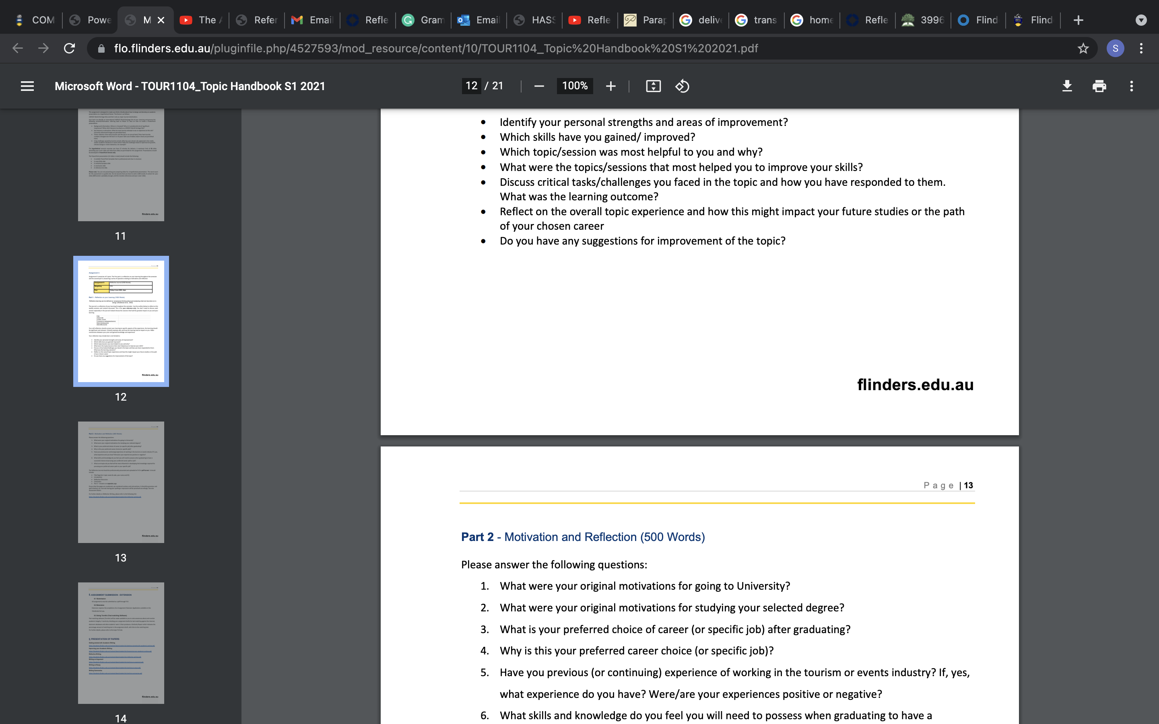Switch to the Google 'deliv' tab
The width and height of the screenshot is (1159, 724).
(x=701, y=20)
